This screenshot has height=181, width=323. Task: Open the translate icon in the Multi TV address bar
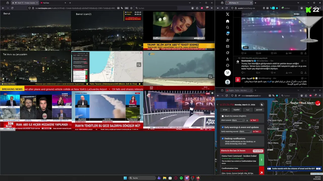pyautogui.click(x=122, y=8)
